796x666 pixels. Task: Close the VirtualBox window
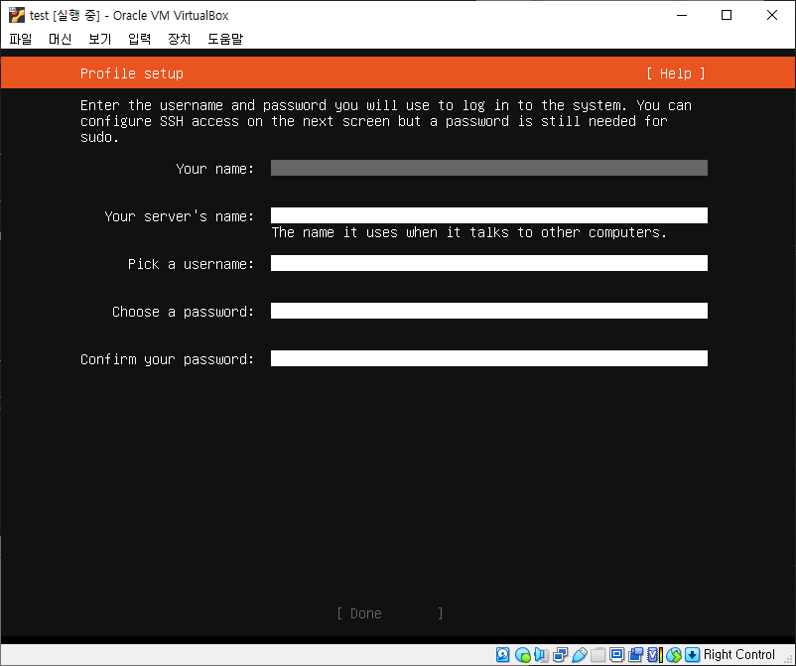pos(771,15)
